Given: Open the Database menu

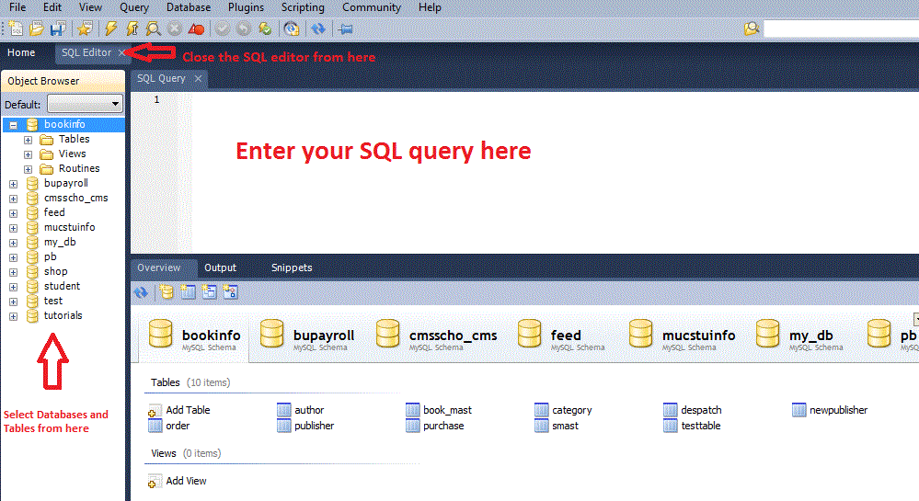Looking at the screenshot, I should 189,7.
